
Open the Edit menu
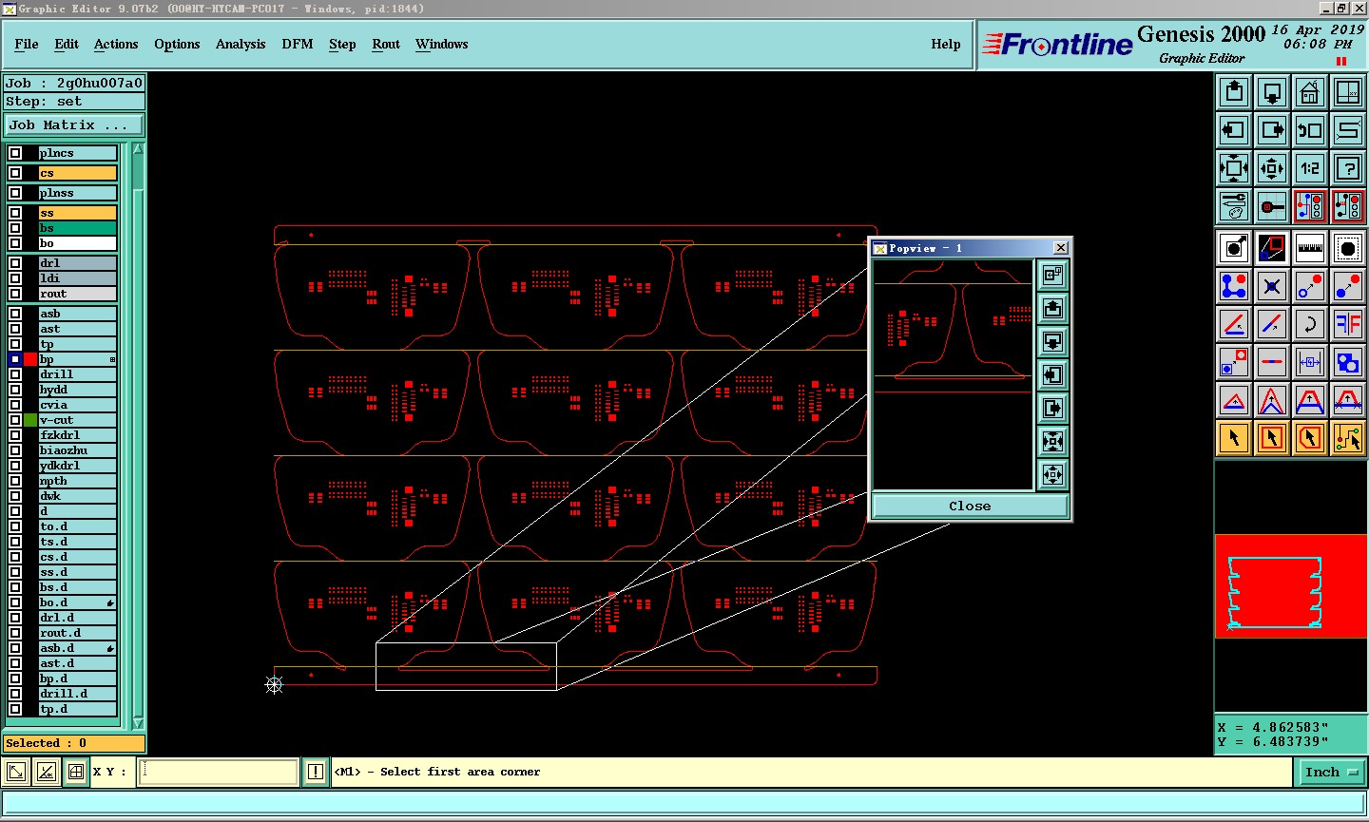(x=67, y=44)
